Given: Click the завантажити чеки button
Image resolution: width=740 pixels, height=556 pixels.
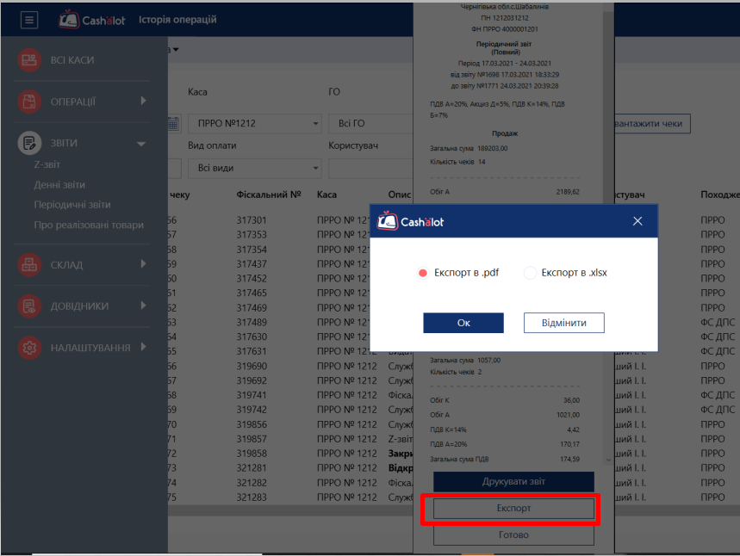Looking at the screenshot, I should (652, 124).
